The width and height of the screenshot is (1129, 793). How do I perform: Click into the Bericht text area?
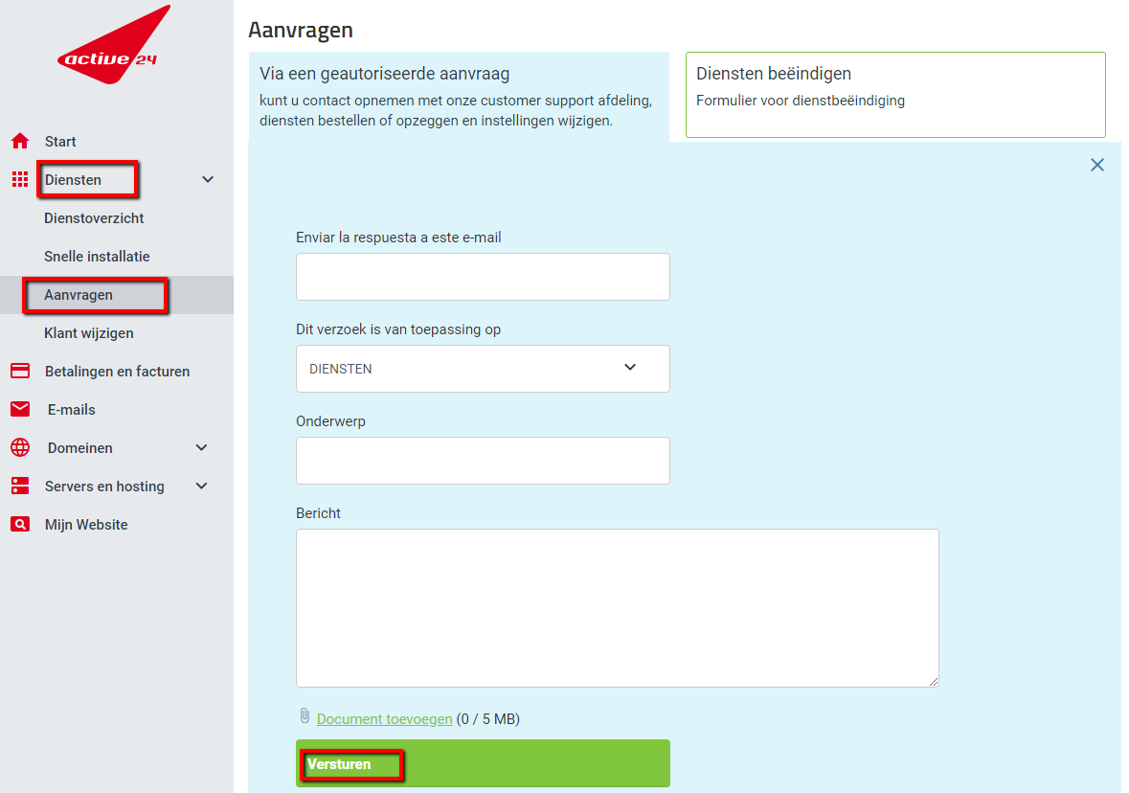[x=617, y=608]
